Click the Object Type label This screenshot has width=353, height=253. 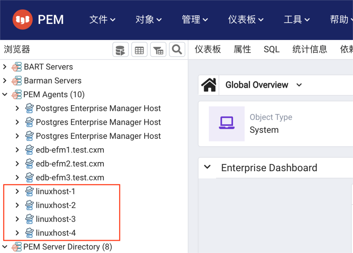271,117
